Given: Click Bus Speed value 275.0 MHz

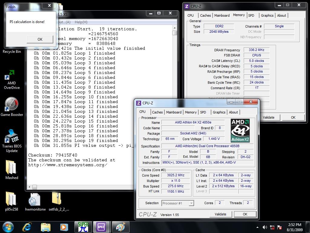Looking at the screenshot, I should [x=176, y=186].
